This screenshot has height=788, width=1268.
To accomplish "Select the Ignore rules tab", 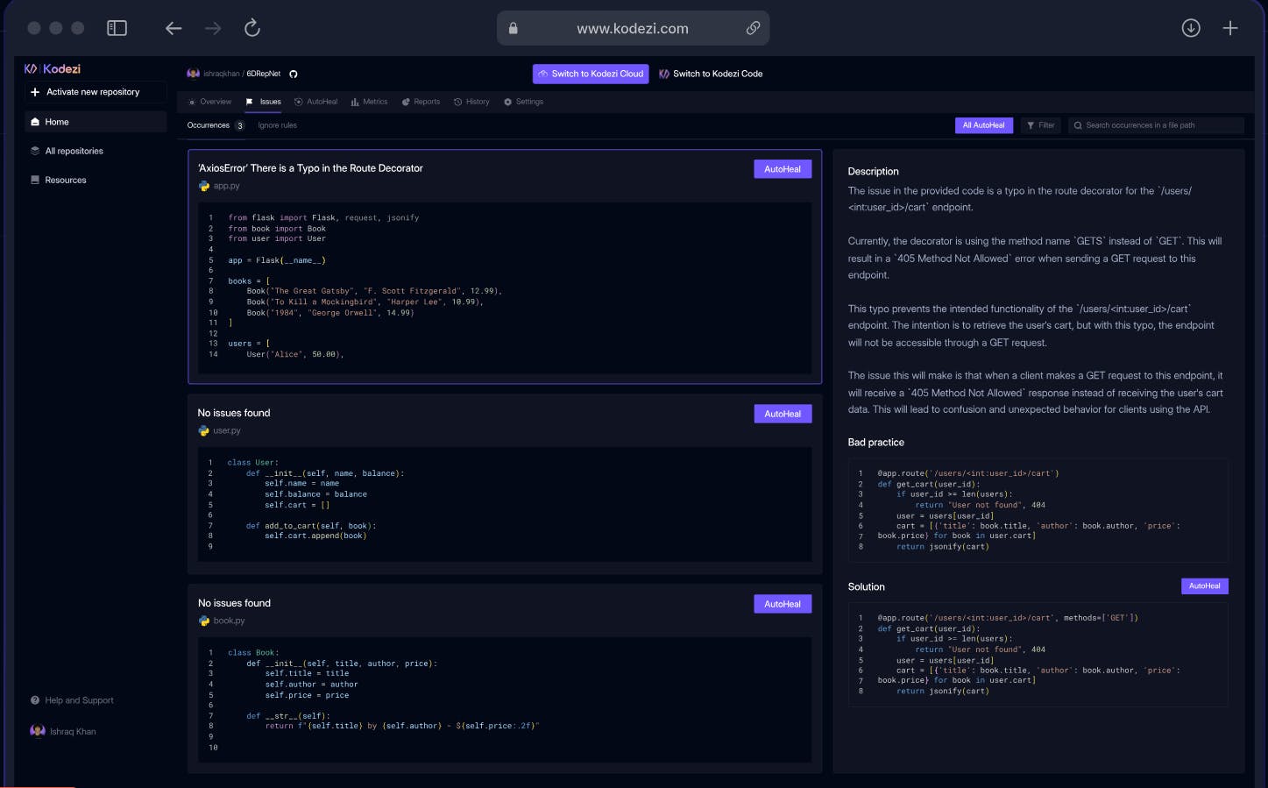I will click(277, 125).
